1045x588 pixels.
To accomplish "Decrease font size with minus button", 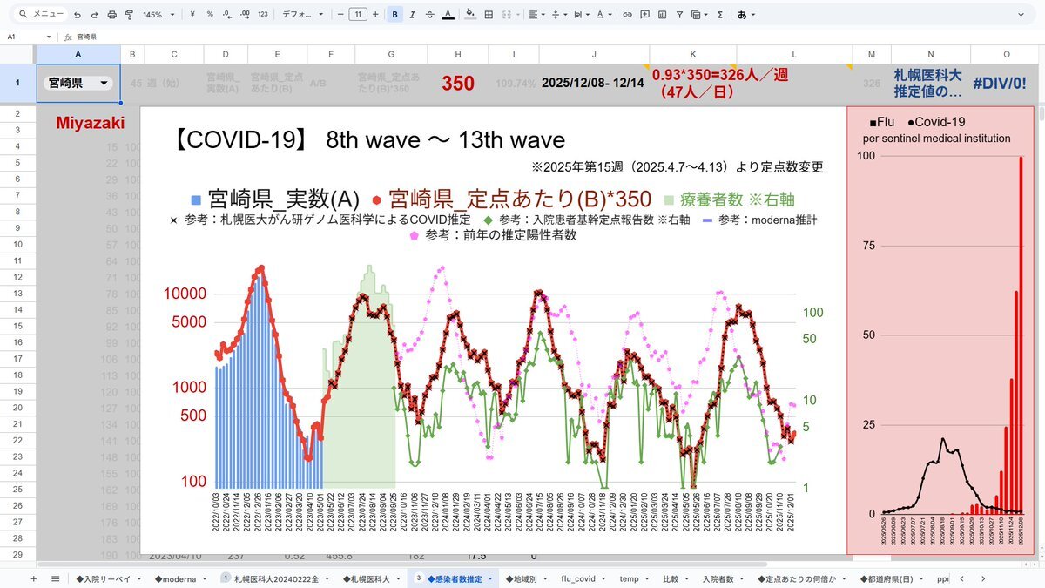I will [x=340, y=15].
